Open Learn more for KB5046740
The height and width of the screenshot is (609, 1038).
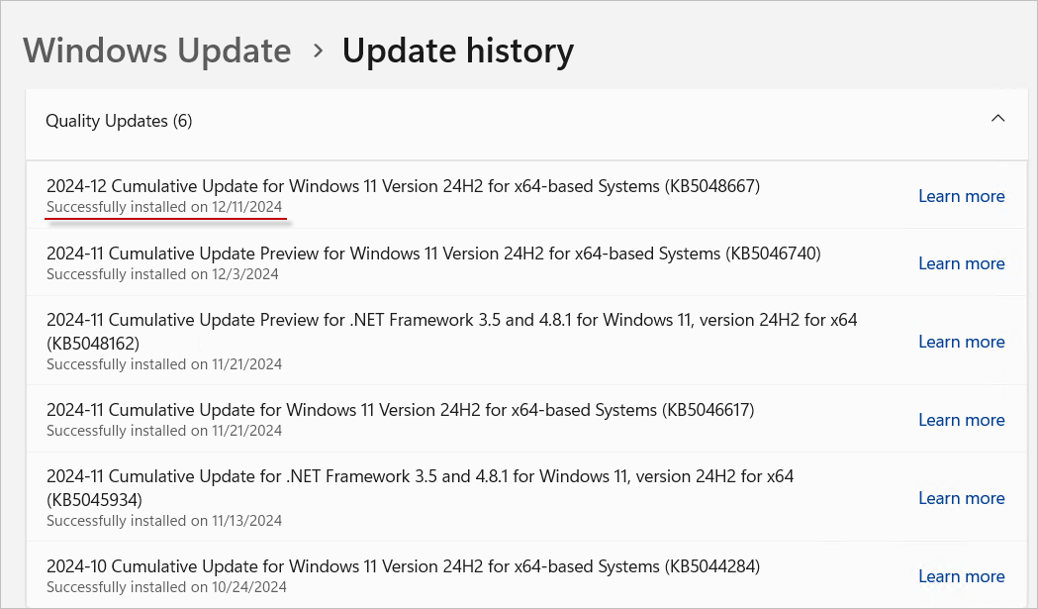(961, 263)
